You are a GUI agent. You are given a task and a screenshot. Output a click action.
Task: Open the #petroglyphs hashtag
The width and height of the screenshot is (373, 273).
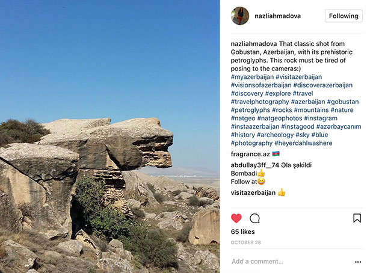(250, 110)
